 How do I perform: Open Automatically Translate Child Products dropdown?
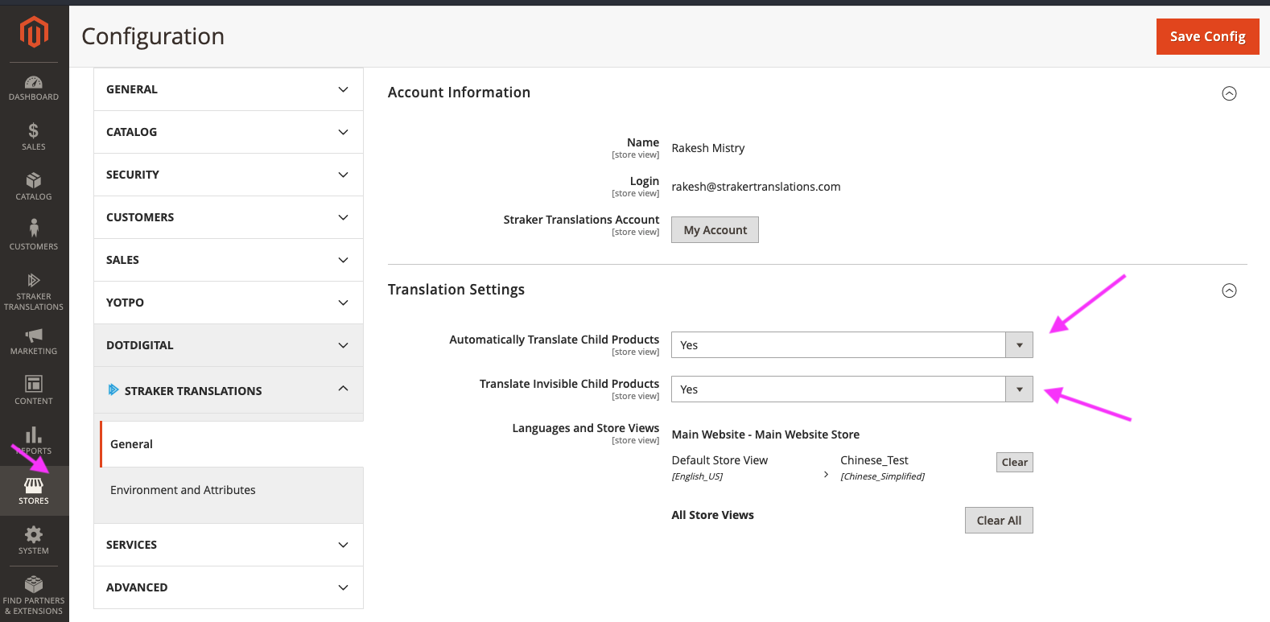pyautogui.click(x=851, y=345)
